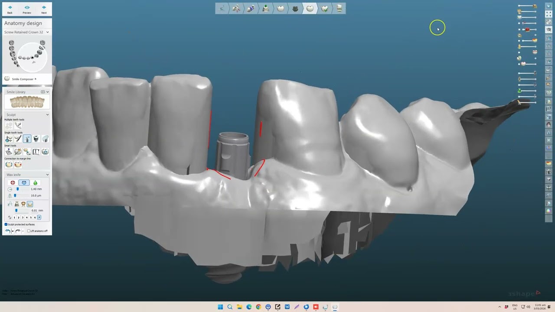The height and width of the screenshot is (312, 555).
Task: Activate the highlighted sculpt toolkit tool
Action: pyautogui.click(x=27, y=139)
